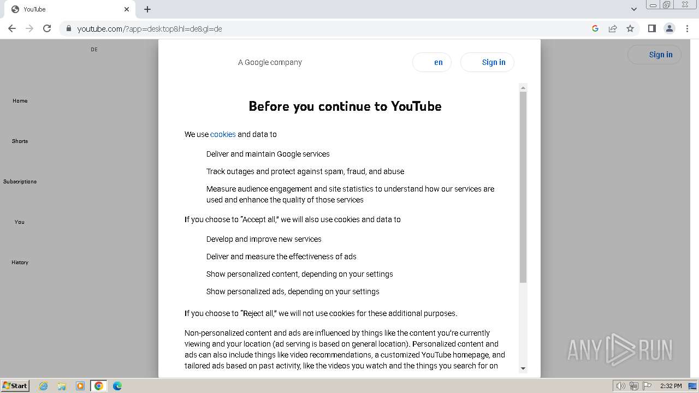Click the Before you continue to YouTube heading

[345, 106]
